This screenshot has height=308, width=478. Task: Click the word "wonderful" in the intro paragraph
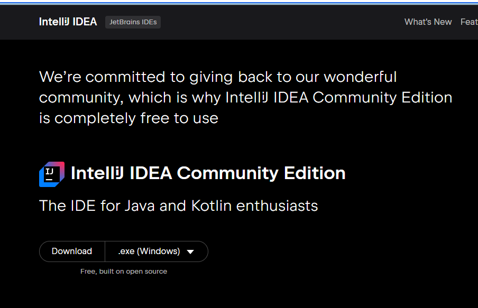(x=360, y=77)
